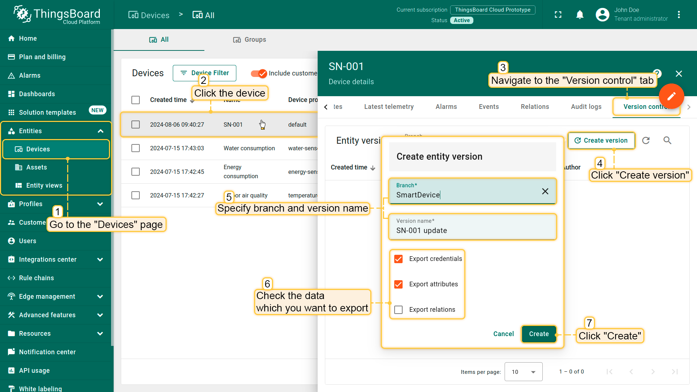This screenshot has height=392, width=697.
Task: Click the search icon in versions panel
Action: tap(667, 140)
